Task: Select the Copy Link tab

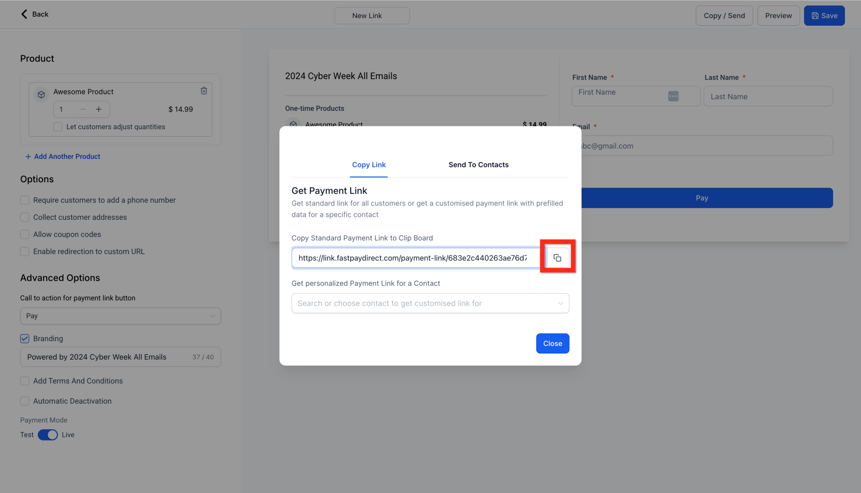Action: [x=369, y=164]
